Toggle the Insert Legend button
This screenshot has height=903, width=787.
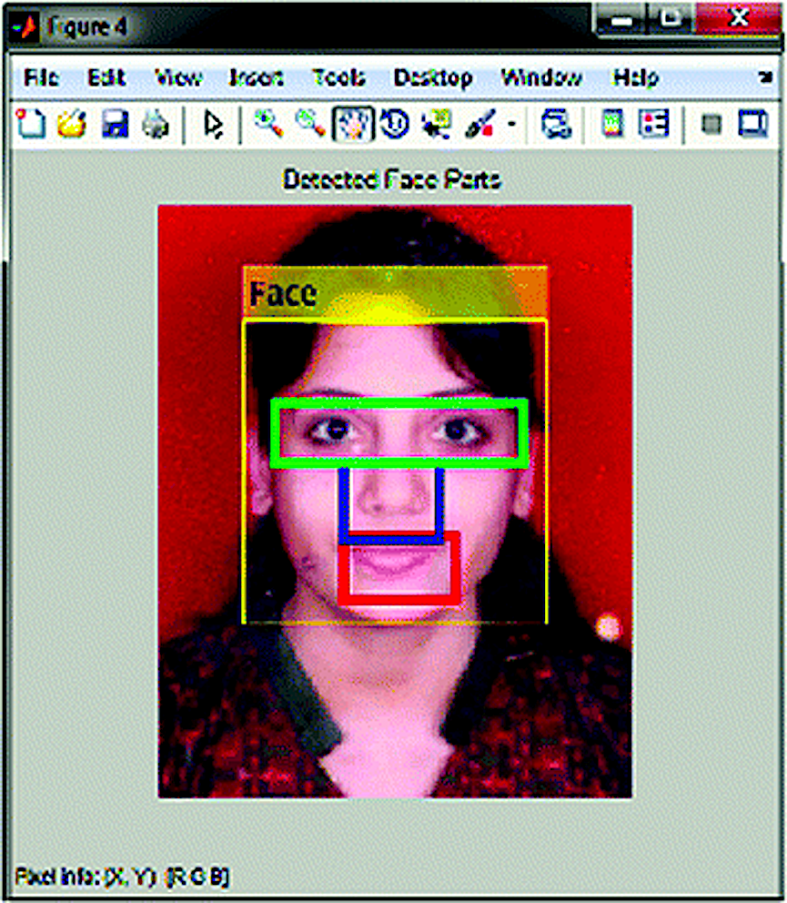(x=652, y=125)
